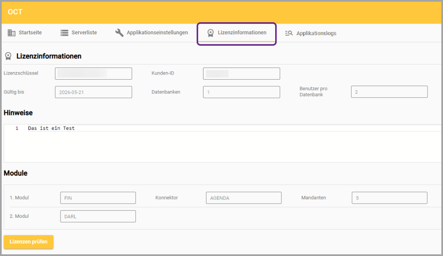Click the Applikationslogs search list icon
The width and height of the screenshot is (443, 256).
tap(289, 33)
